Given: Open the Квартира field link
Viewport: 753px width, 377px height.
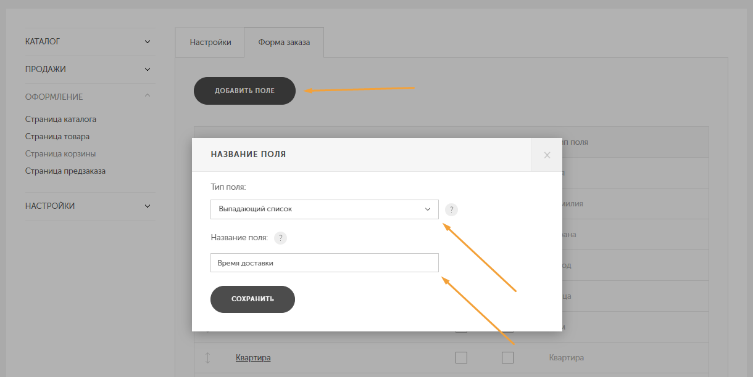Looking at the screenshot, I should [253, 358].
